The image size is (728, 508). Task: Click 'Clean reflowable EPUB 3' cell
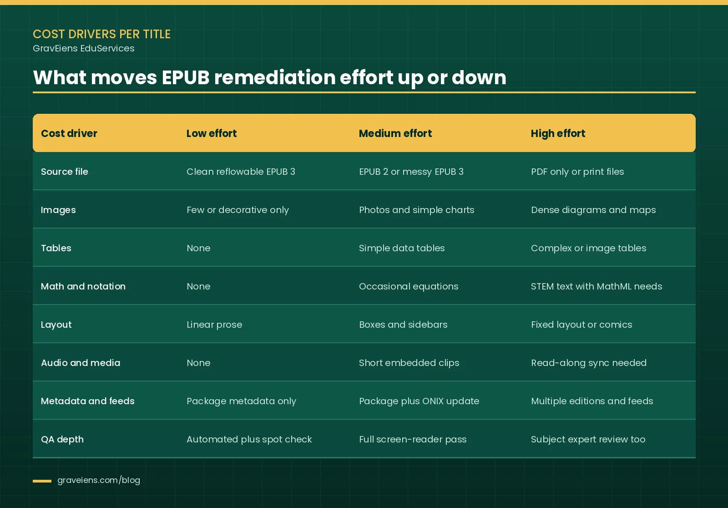click(241, 172)
